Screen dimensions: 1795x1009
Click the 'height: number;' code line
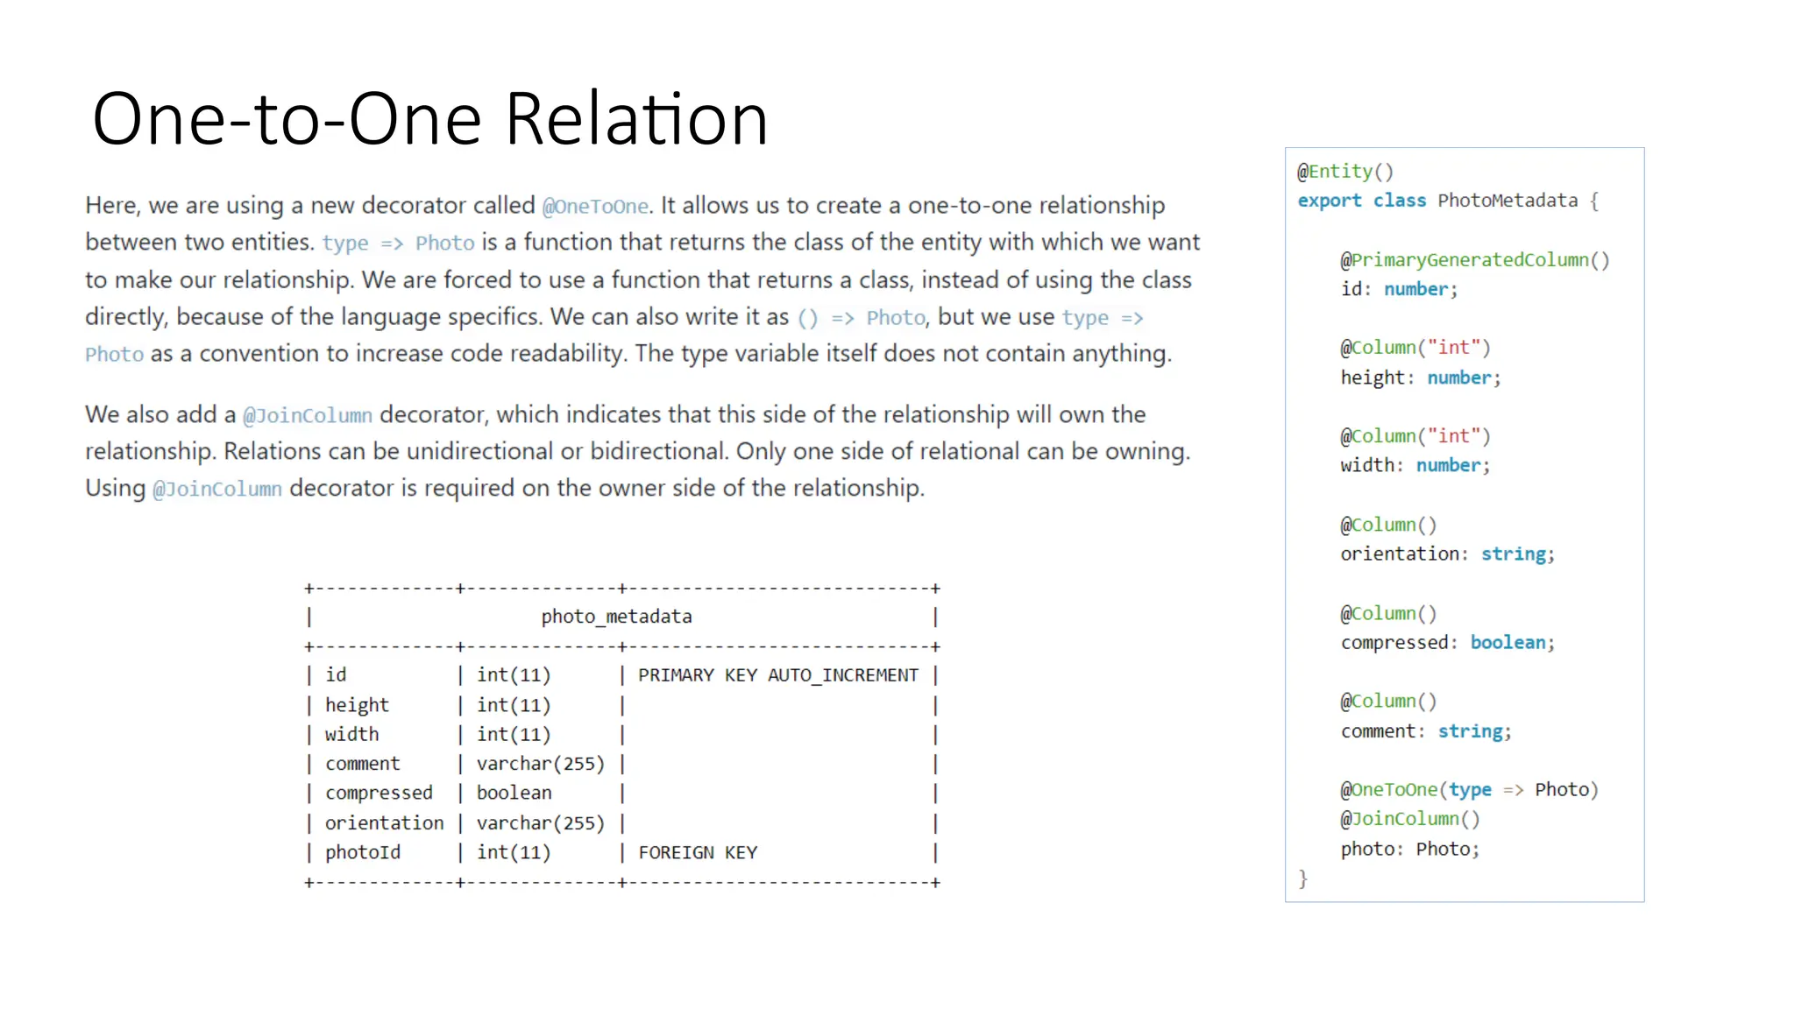click(1421, 377)
